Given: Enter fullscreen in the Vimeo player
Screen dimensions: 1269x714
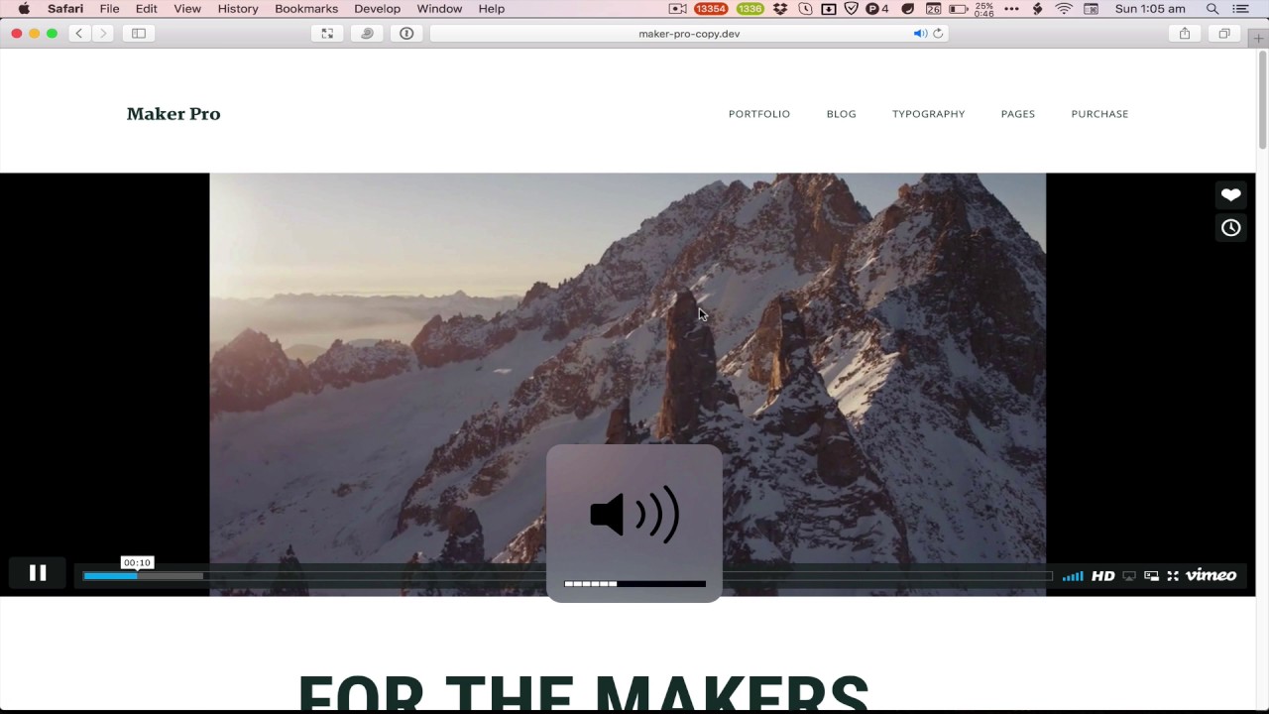Looking at the screenshot, I should [x=1173, y=576].
